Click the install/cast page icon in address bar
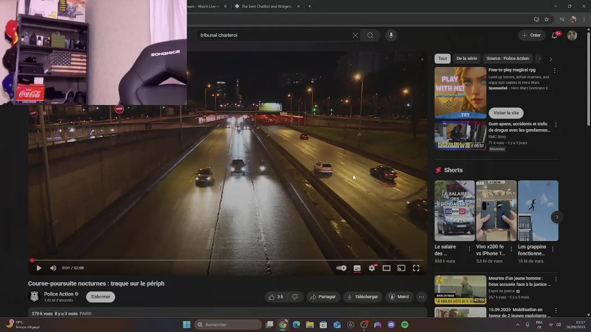The width and height of the screenshot is (591, 332). (x=537, y=19)
